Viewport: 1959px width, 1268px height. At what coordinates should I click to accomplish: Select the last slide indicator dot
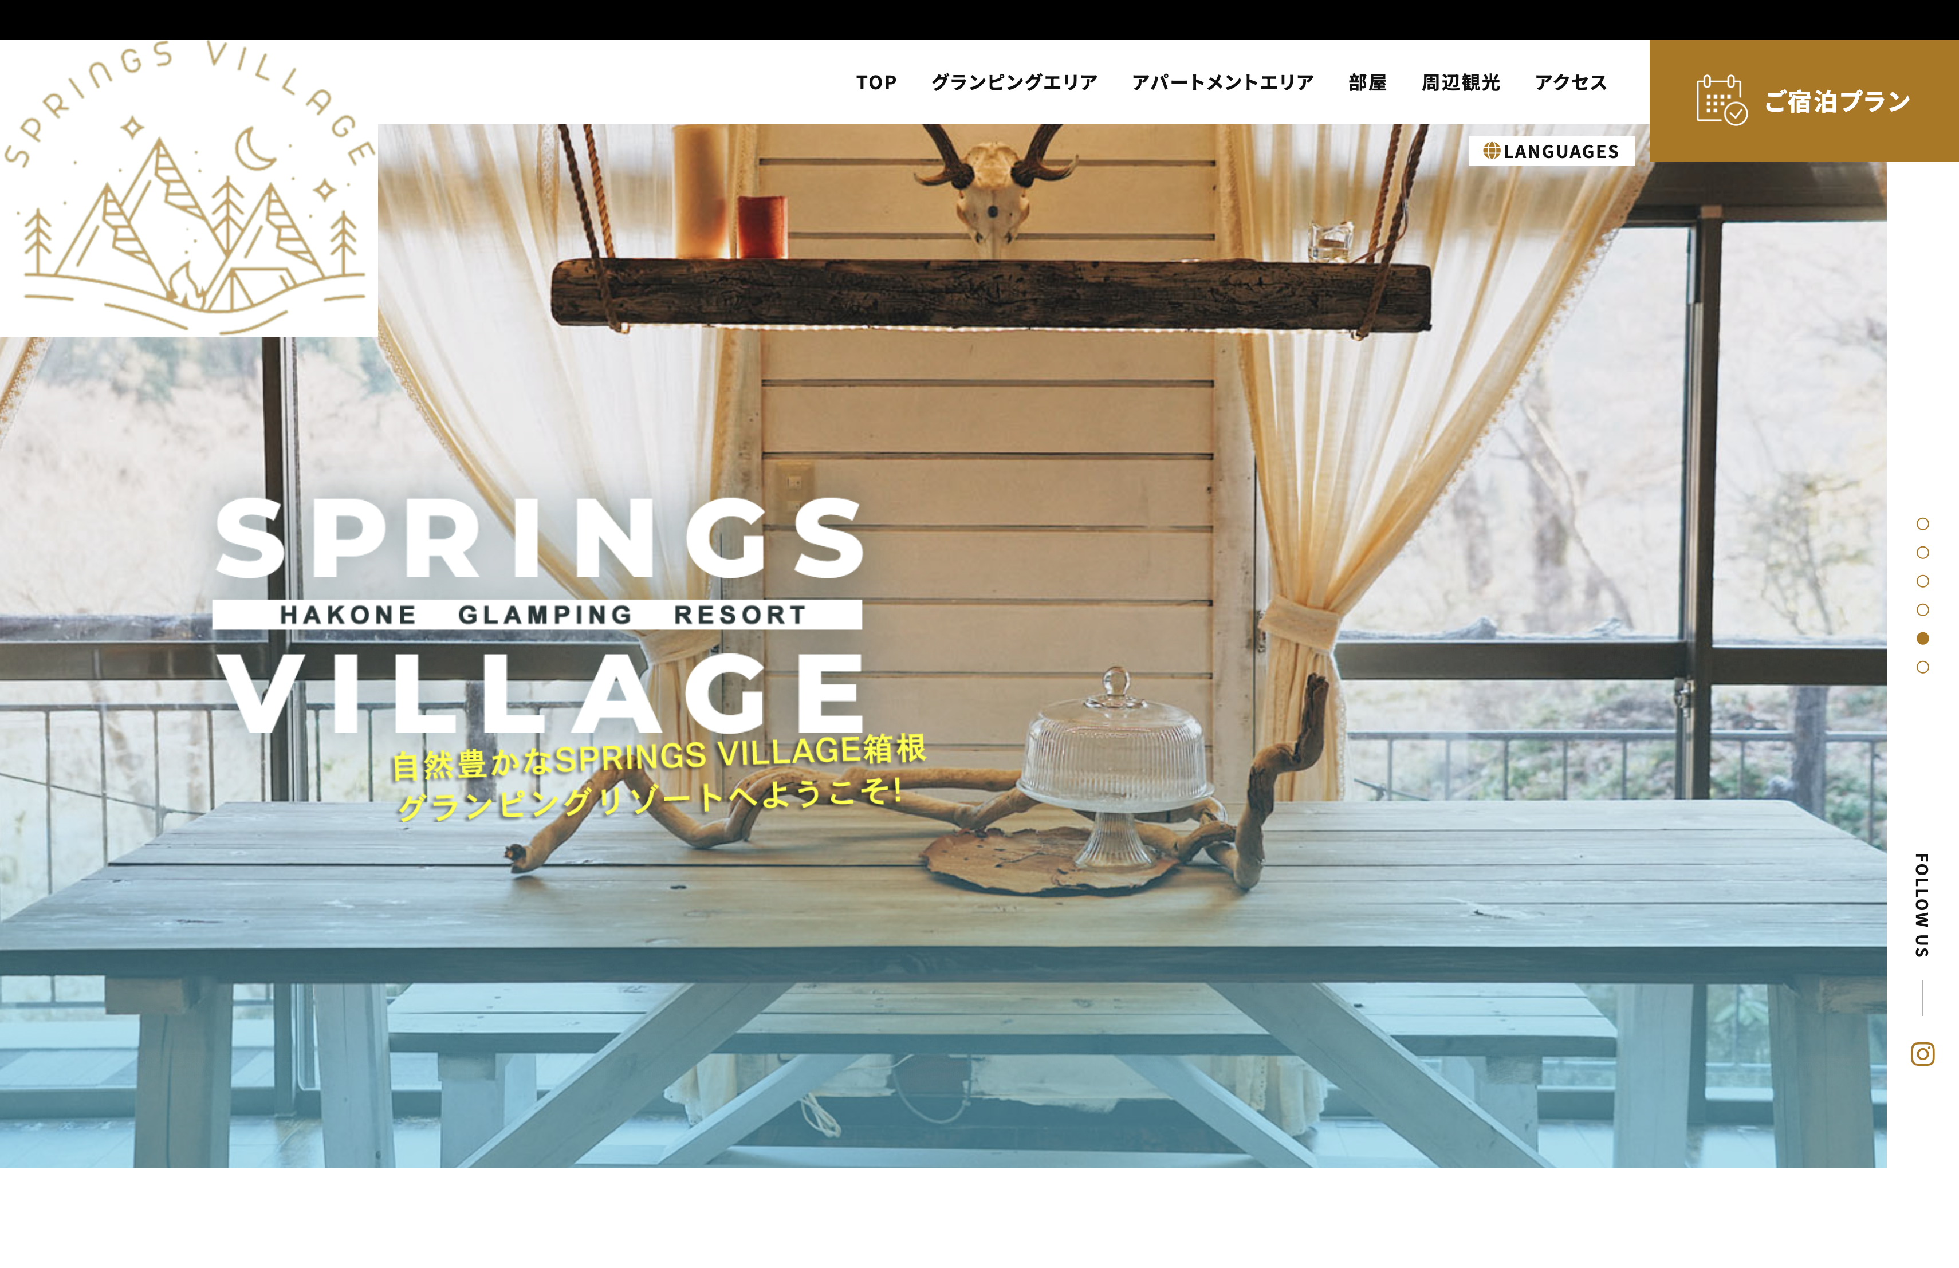[1922, 667]
